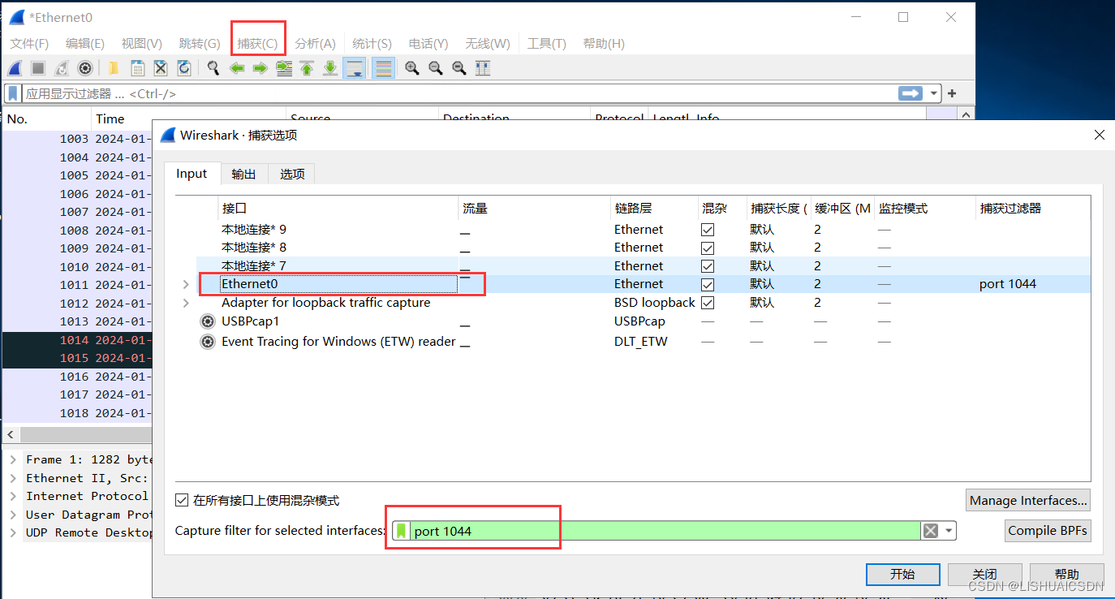Select packet 1014 in the packet list
This screenshot has width=1115, height=599.
point(77,340)
